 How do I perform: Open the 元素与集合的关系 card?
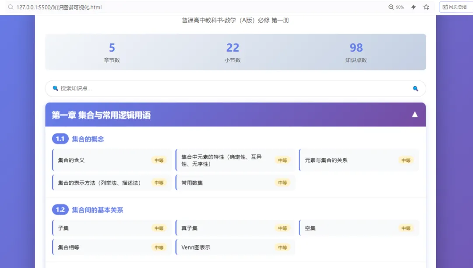coord(359,160)
